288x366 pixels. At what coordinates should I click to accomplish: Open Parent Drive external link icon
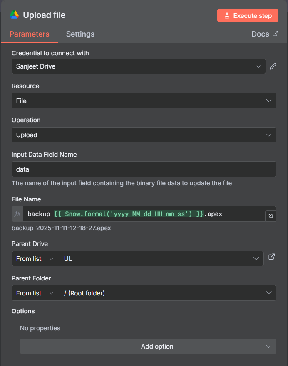coord(271,257)
